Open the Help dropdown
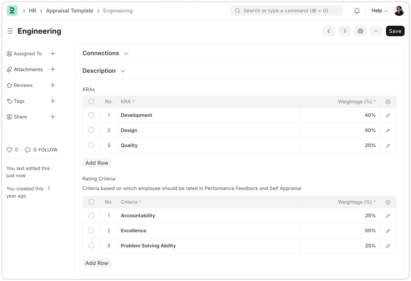Viewport: 411px width, 281px height. pos(379,10)
